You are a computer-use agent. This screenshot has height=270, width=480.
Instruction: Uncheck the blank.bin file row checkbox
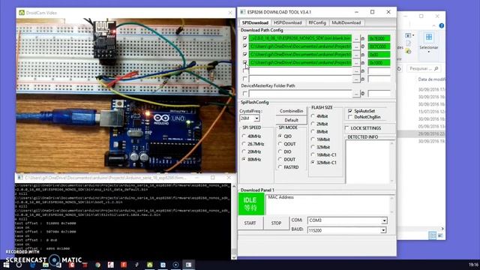(x=245, y=38)
